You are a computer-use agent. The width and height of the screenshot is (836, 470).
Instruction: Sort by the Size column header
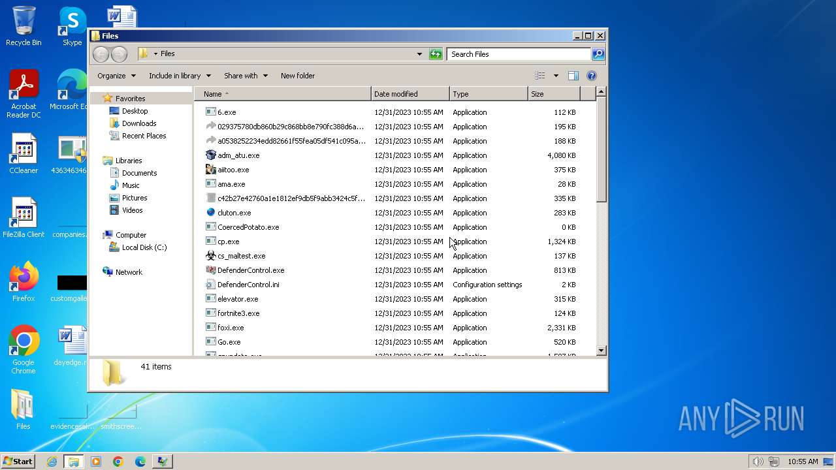click(x=554, y=94)
